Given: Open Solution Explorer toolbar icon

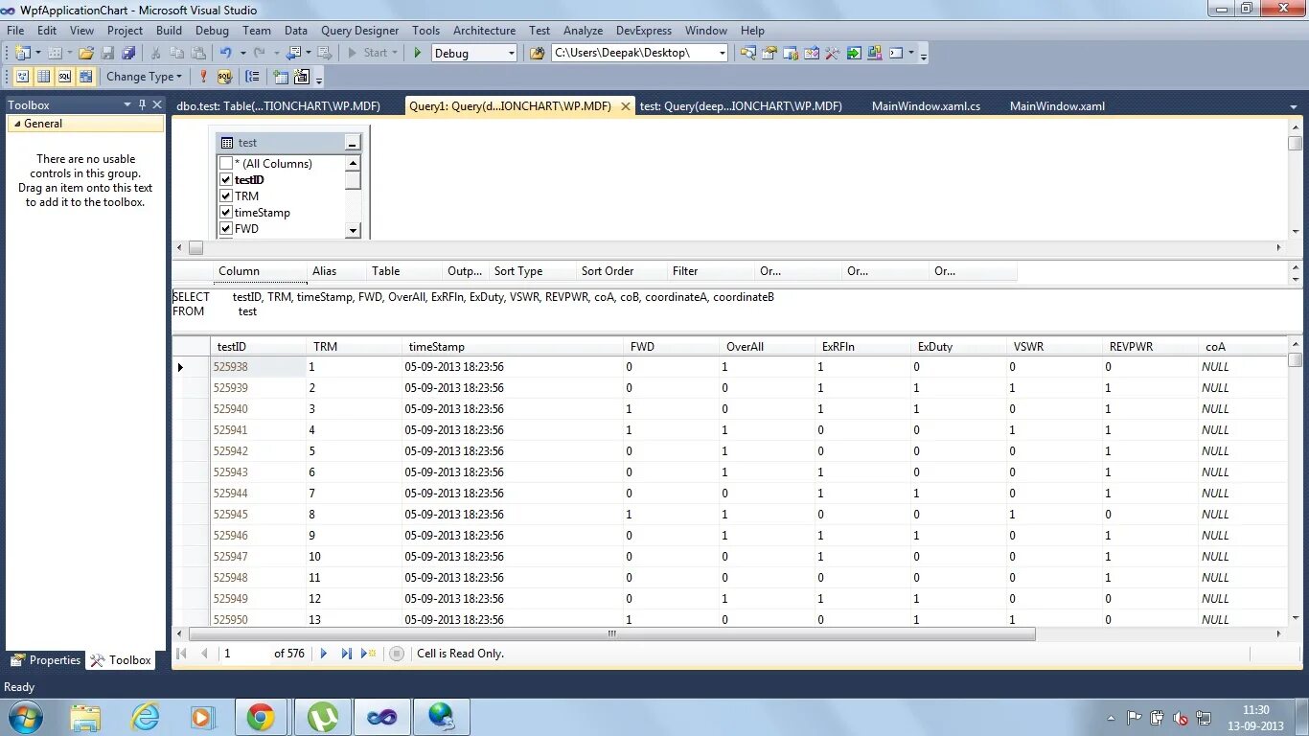Looking at the screenshot, I should [x=747, y=53].
